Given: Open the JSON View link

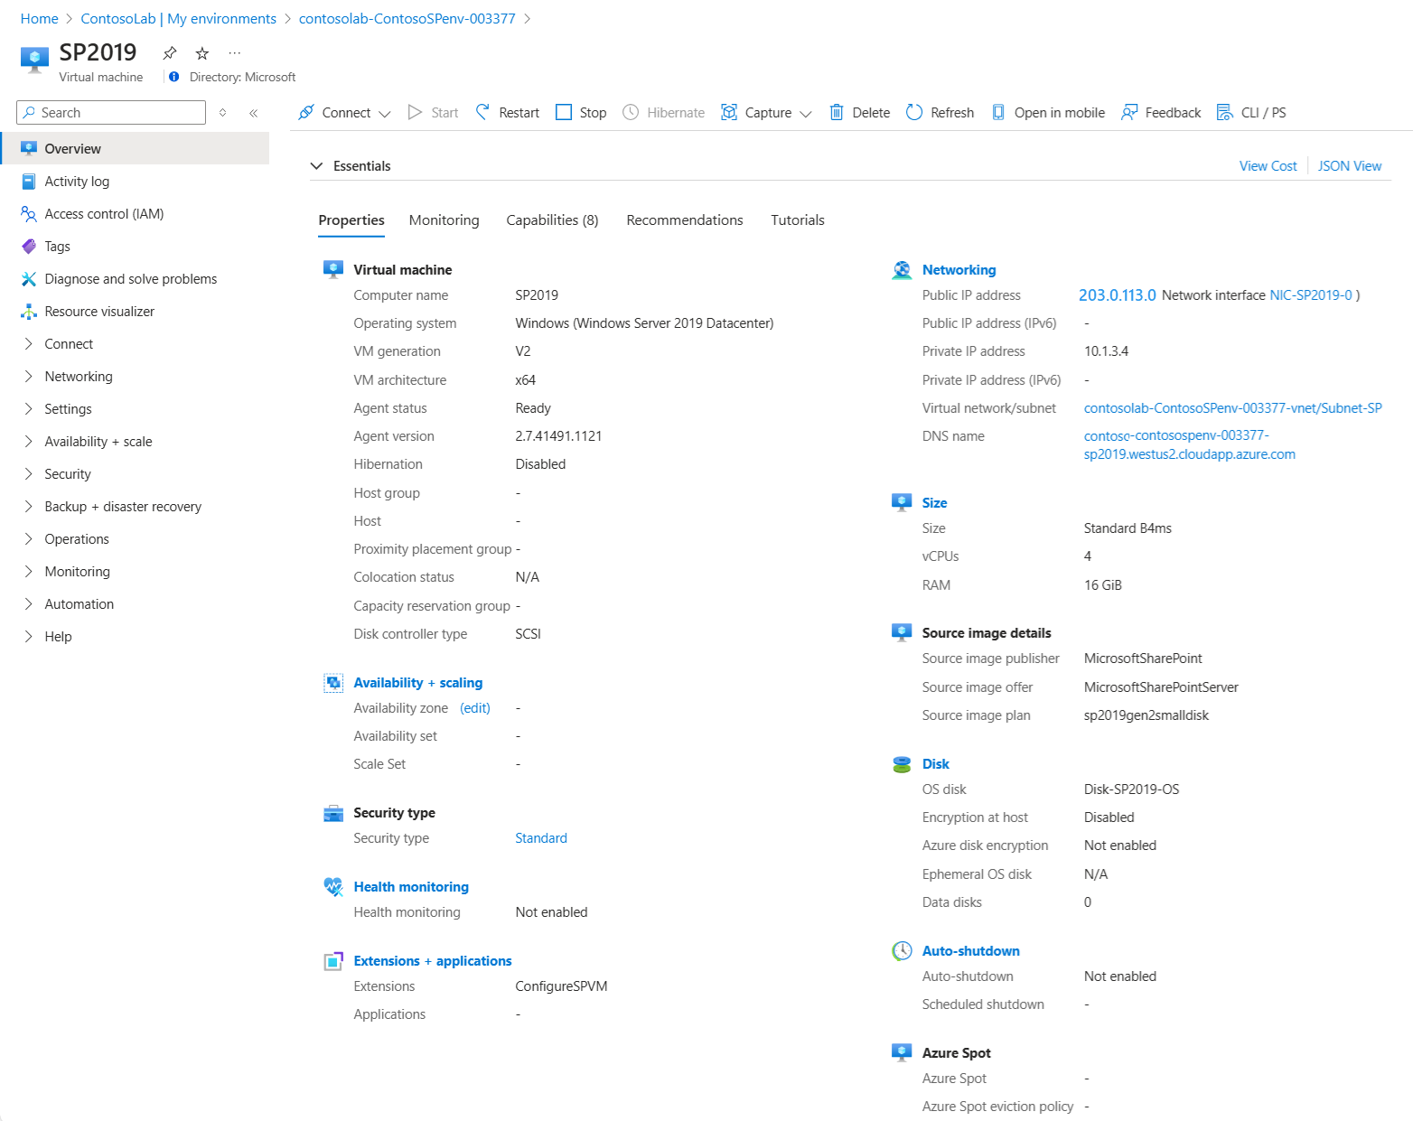Looking at the screenshot, I should point(1349,166).
